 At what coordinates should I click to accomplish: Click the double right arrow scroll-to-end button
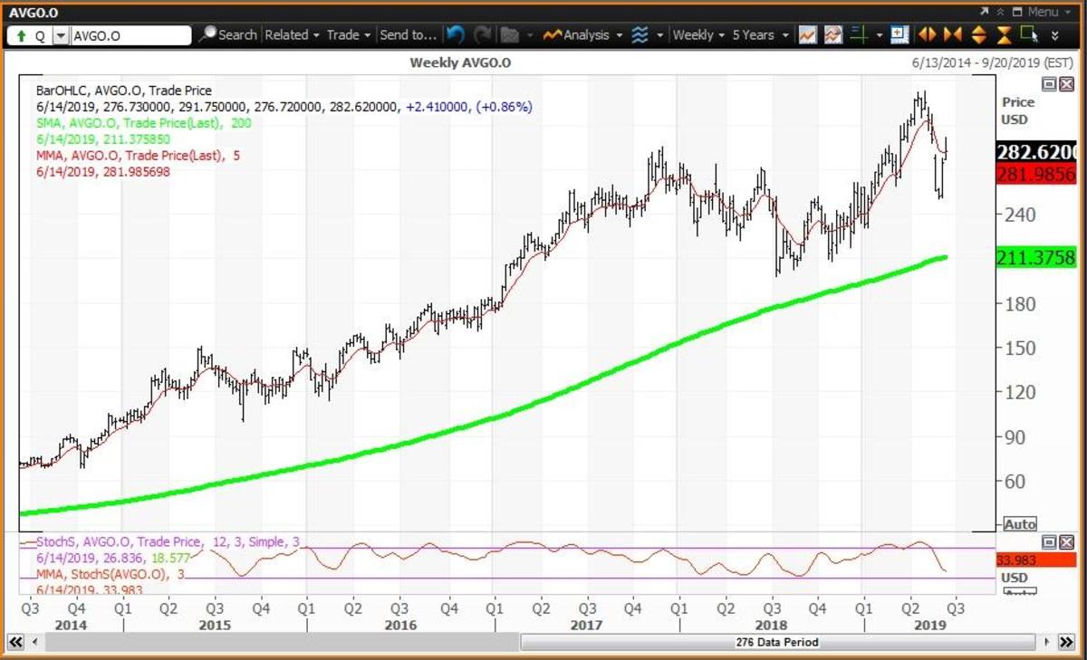click(x=1068, y=642)
